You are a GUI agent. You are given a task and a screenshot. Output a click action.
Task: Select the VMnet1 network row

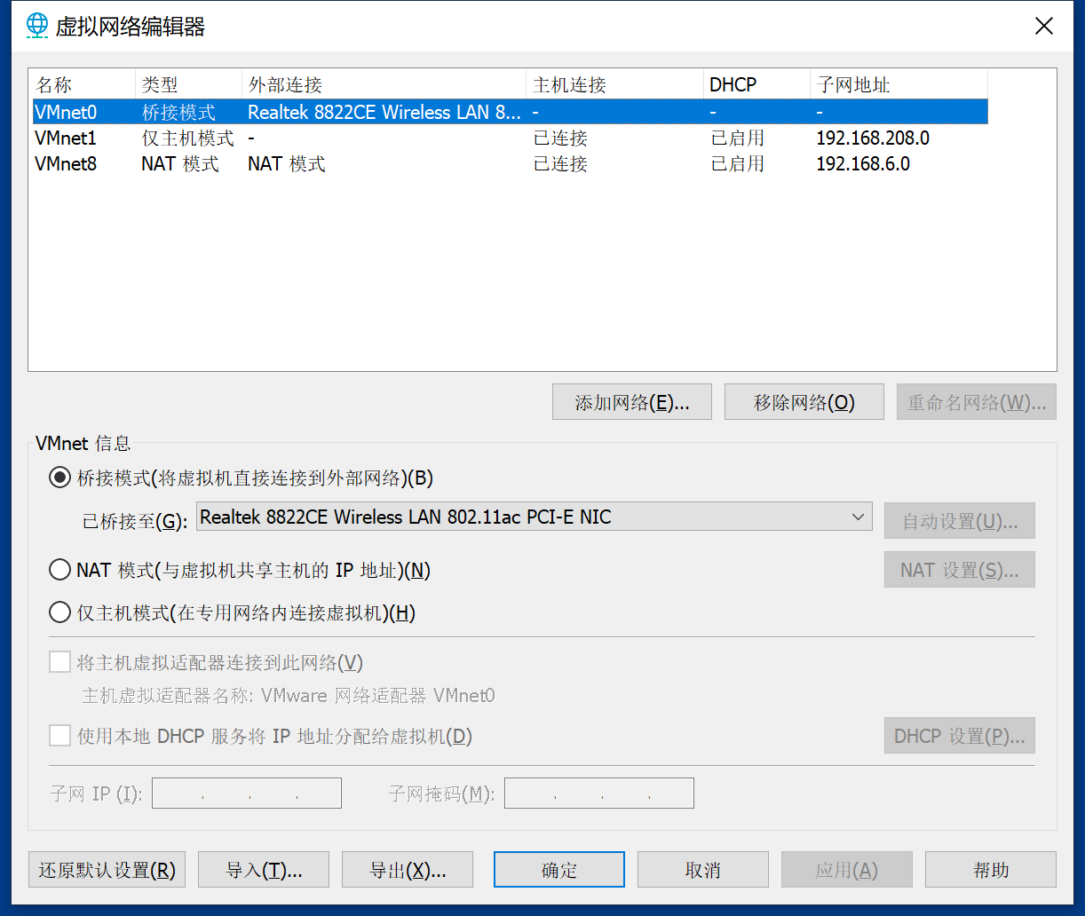[x=510, y=138]
